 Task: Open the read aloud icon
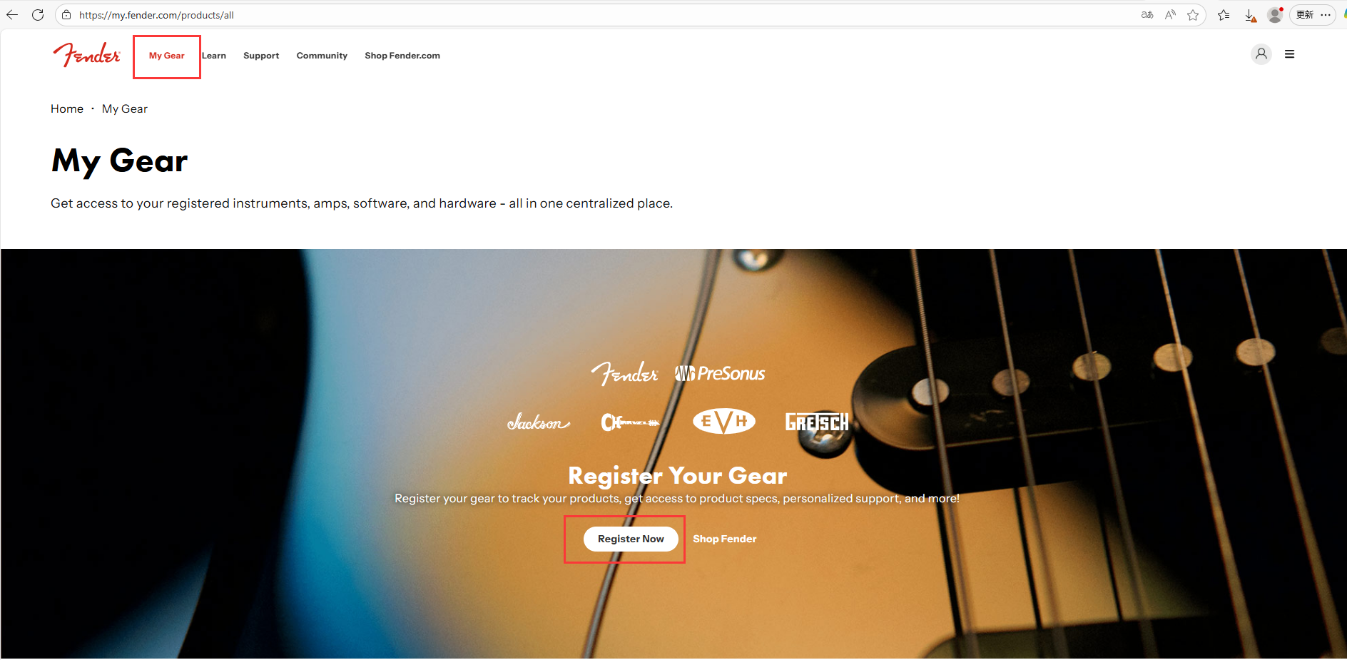[1170, 15]
